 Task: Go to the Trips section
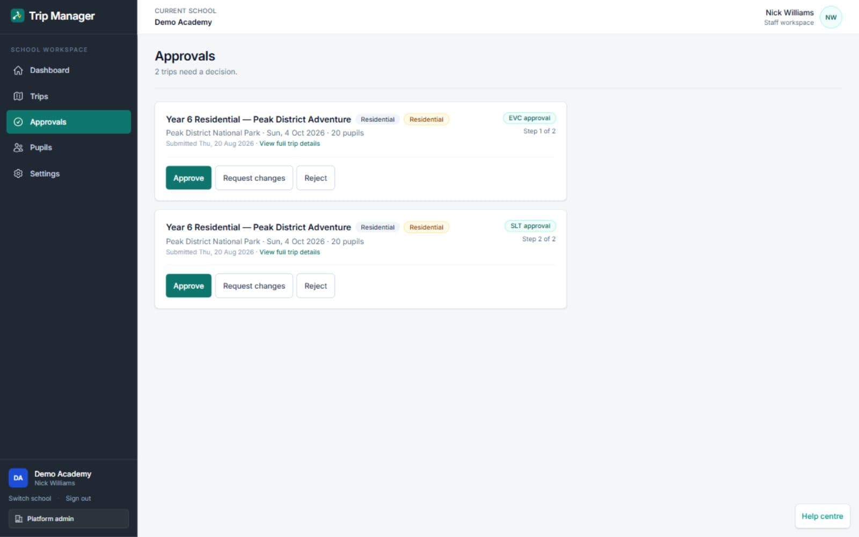(x=69, y=96)
